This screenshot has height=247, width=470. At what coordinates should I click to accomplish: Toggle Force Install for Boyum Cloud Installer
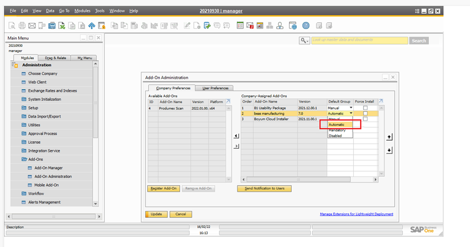365,119
